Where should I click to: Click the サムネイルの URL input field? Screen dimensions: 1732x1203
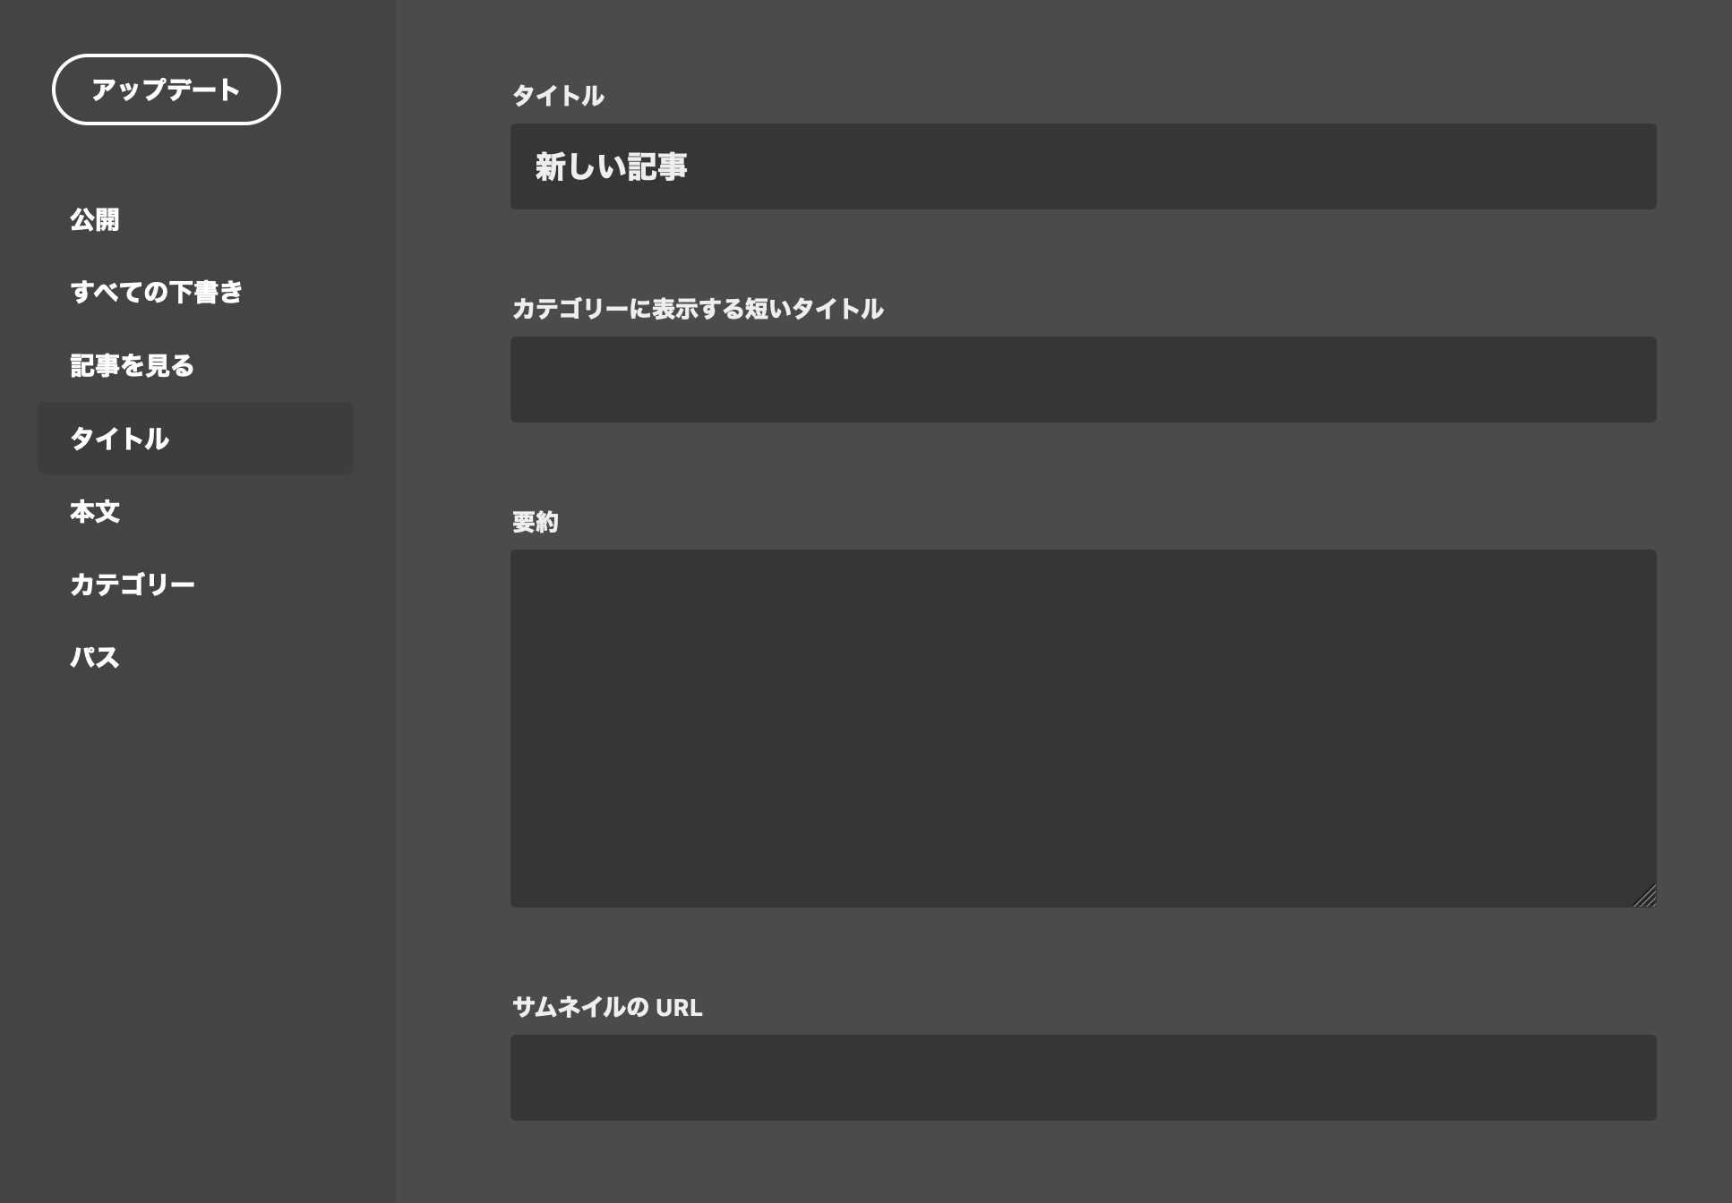tap(1083, 1078)
